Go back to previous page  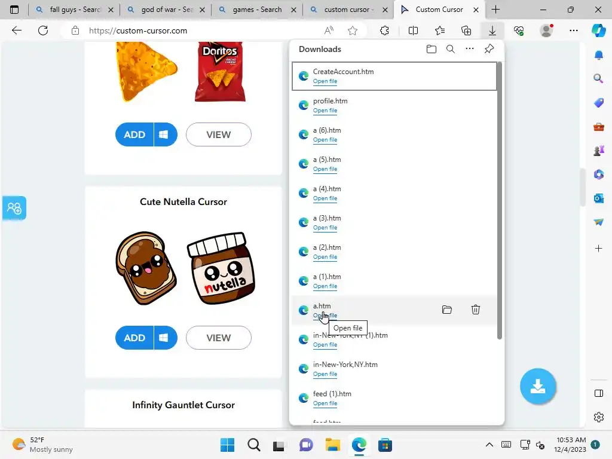click(16, 30)
